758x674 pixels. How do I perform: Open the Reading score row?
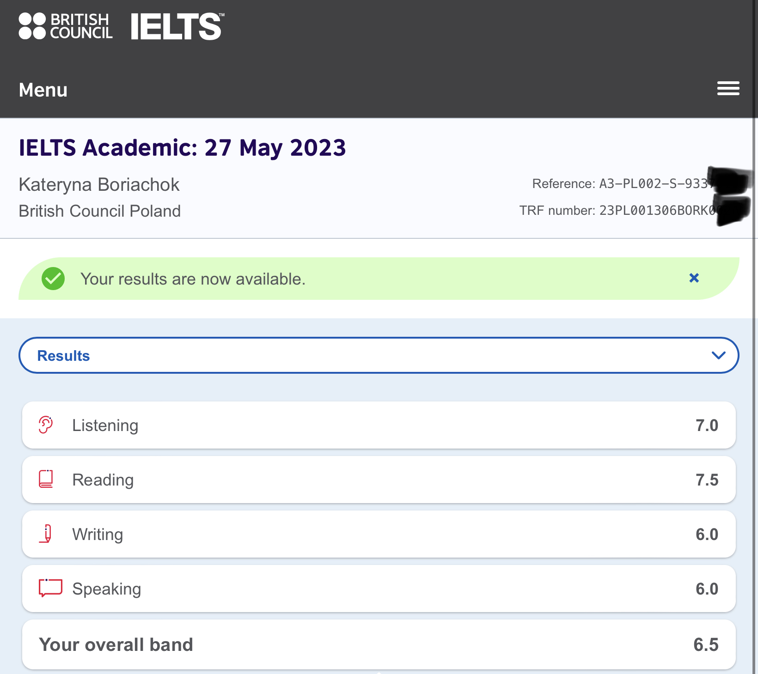(379, 480)
